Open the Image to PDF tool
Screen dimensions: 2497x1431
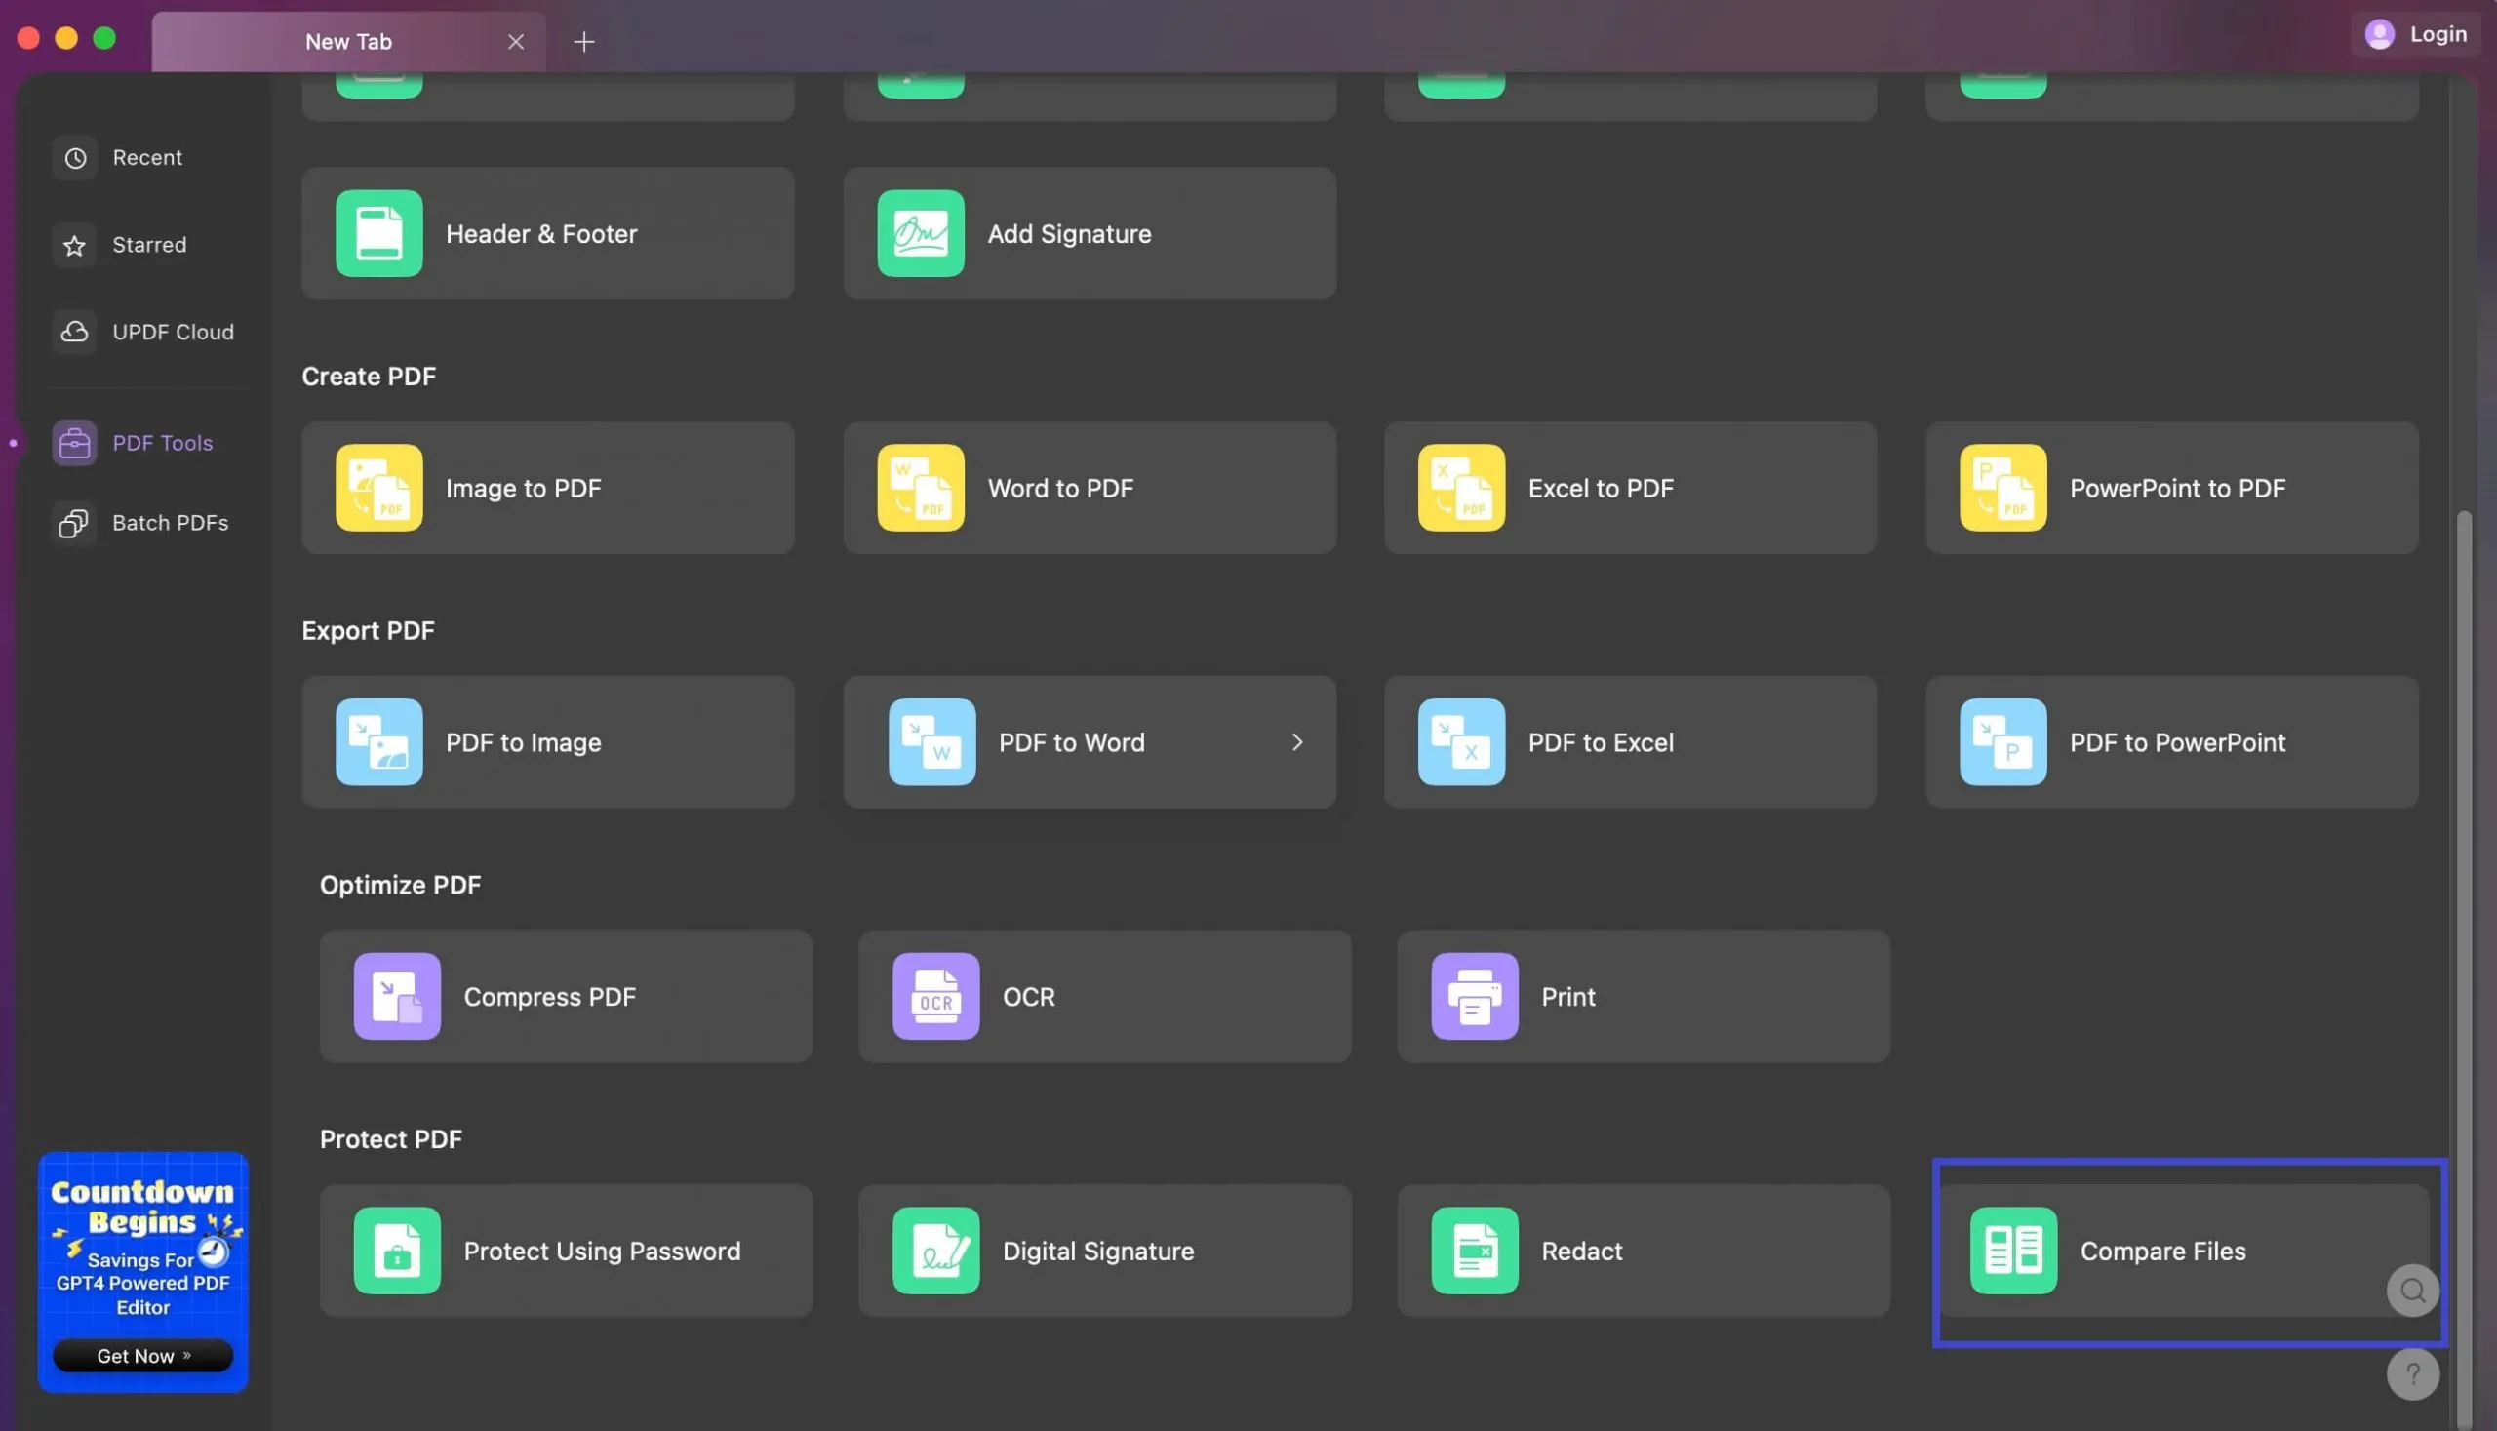[x=547, y=486]
